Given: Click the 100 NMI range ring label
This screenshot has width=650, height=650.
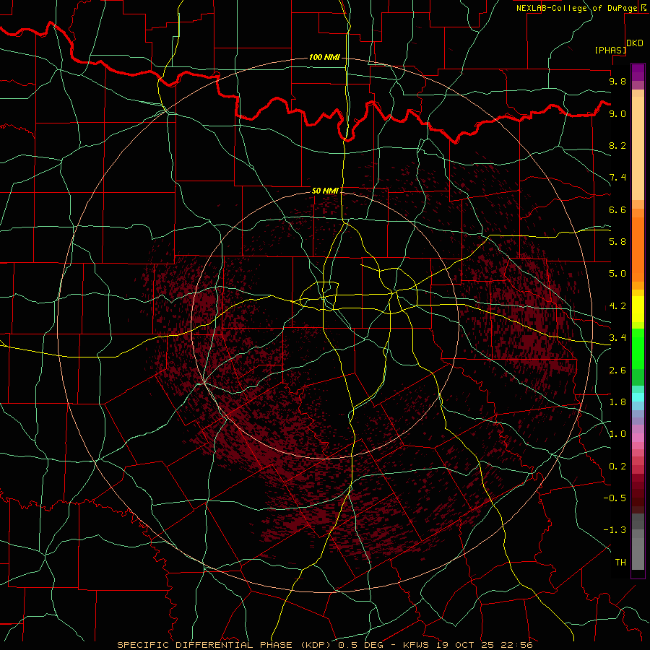Looking at the screenshot, I should point(324,57).
